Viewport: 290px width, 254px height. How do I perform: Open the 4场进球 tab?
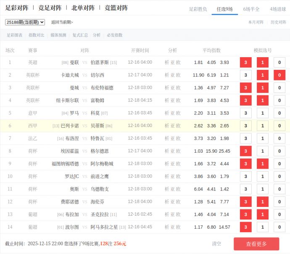pos(278,9)
